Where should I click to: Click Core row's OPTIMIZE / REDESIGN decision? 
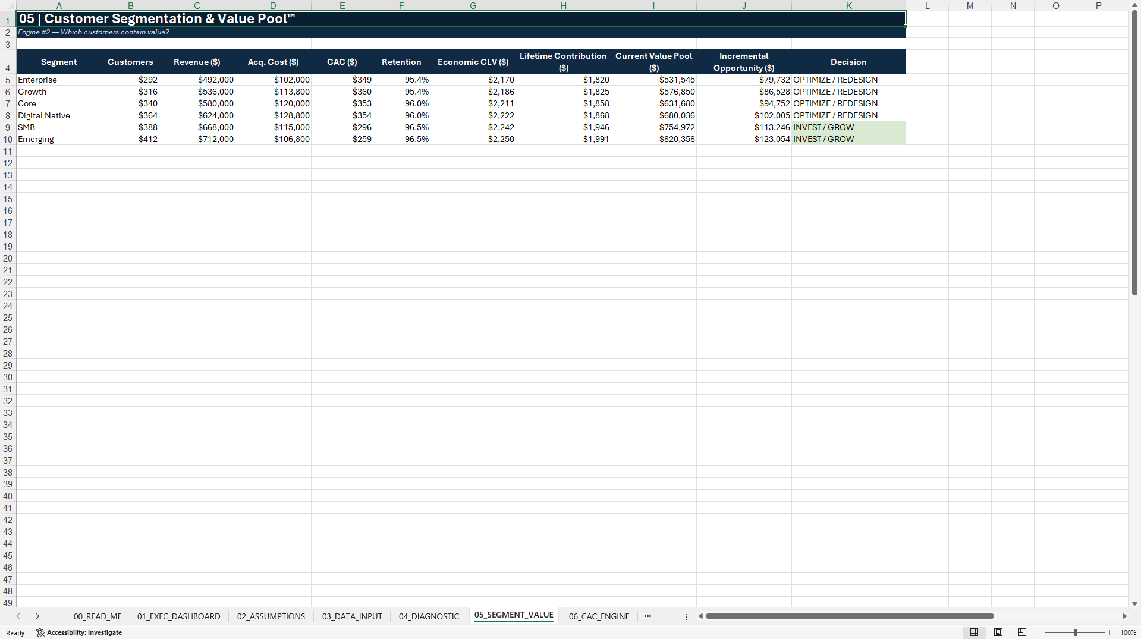pyautogui.click(x=848, y=103)
